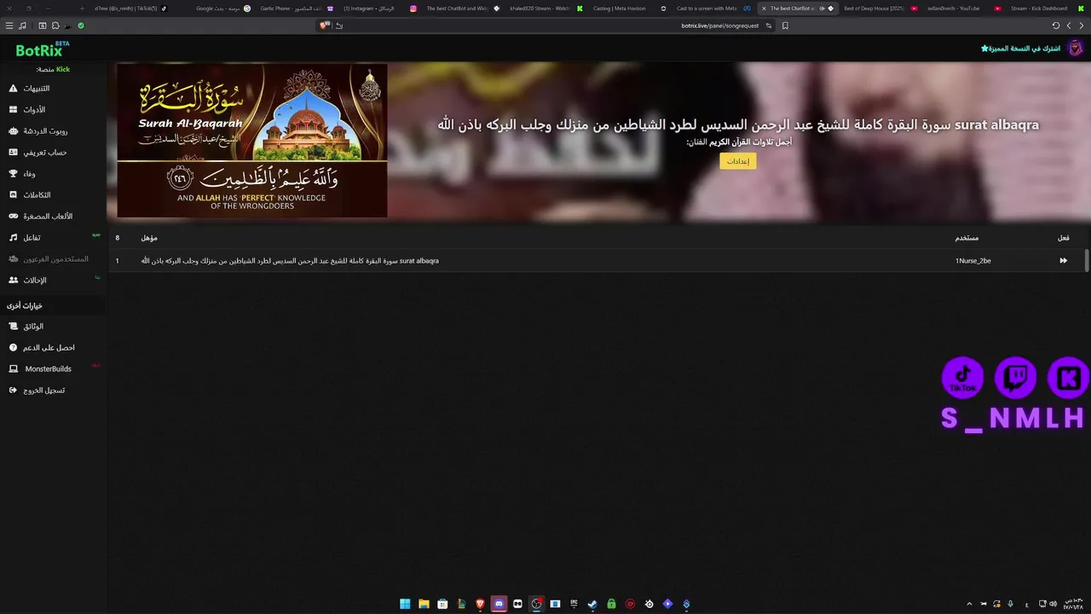
Task: Open حساب تعريفي profile card icon
Action: point(13,153)
